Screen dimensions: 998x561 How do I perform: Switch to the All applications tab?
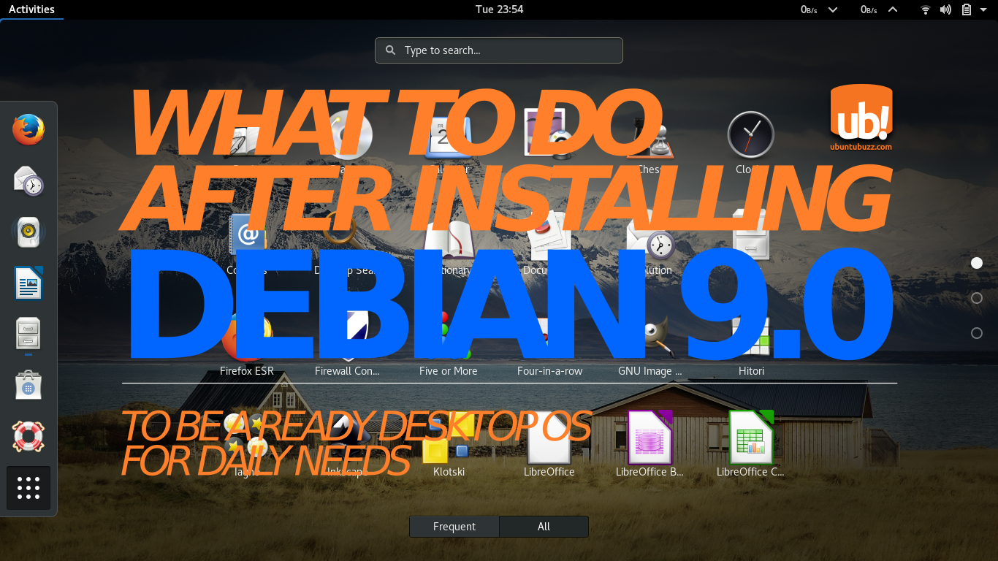tap(544, 526)
